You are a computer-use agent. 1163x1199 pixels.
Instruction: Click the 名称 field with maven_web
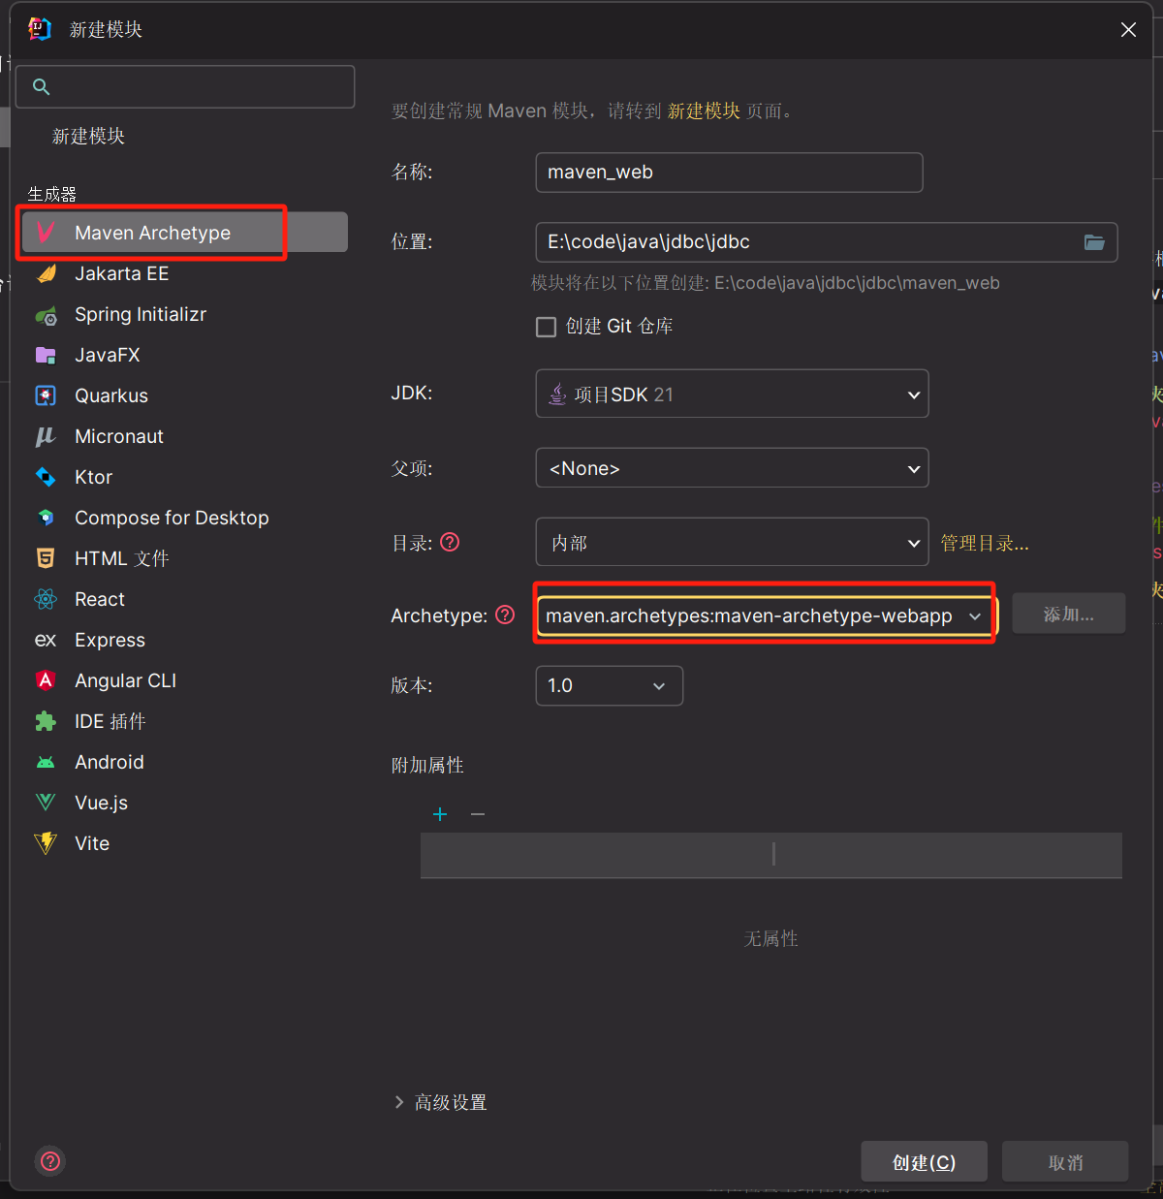tap(729, 173)
